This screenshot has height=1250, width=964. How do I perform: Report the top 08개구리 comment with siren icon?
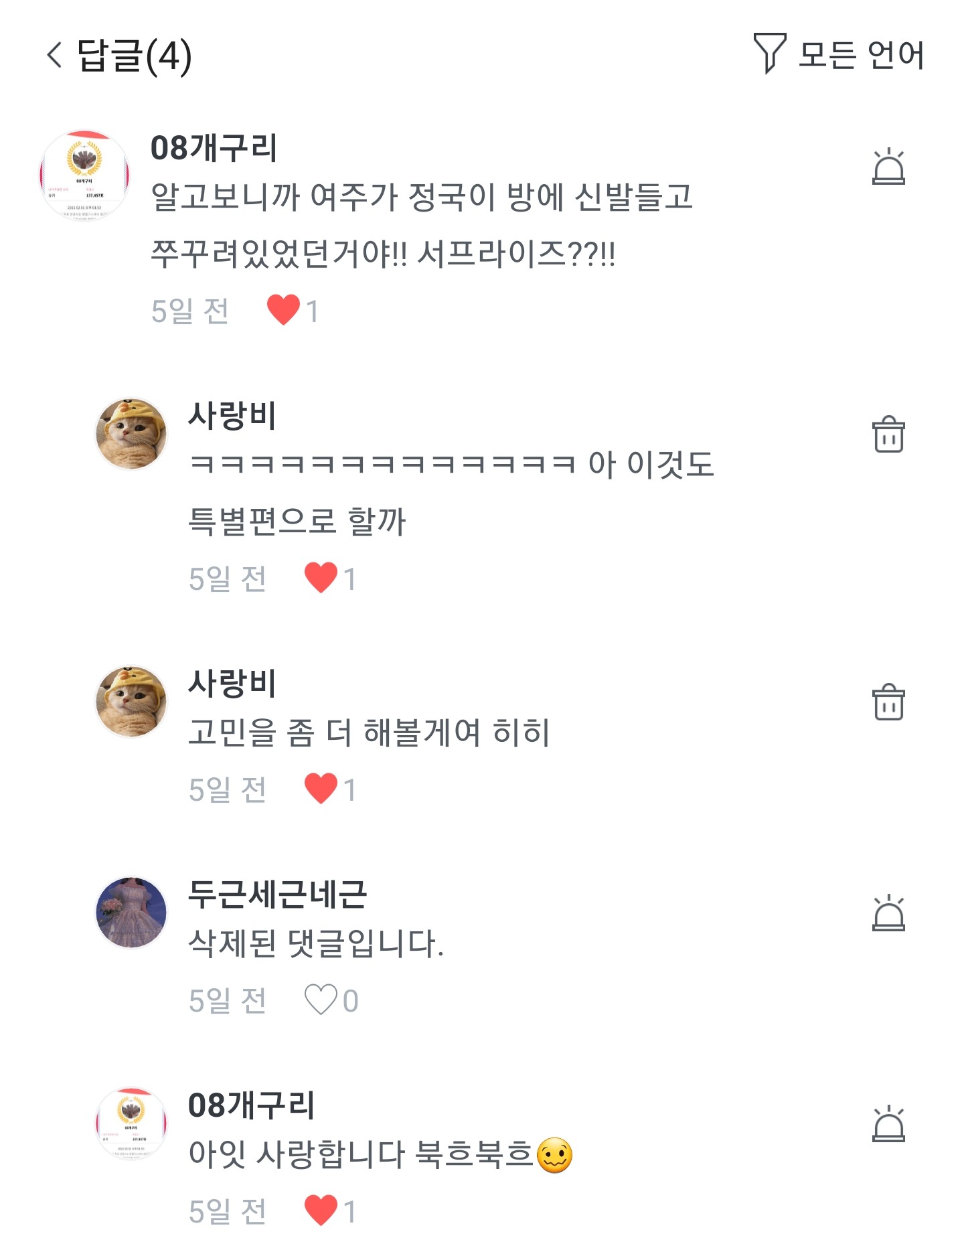pyautogui.click(x=888, y=167)
